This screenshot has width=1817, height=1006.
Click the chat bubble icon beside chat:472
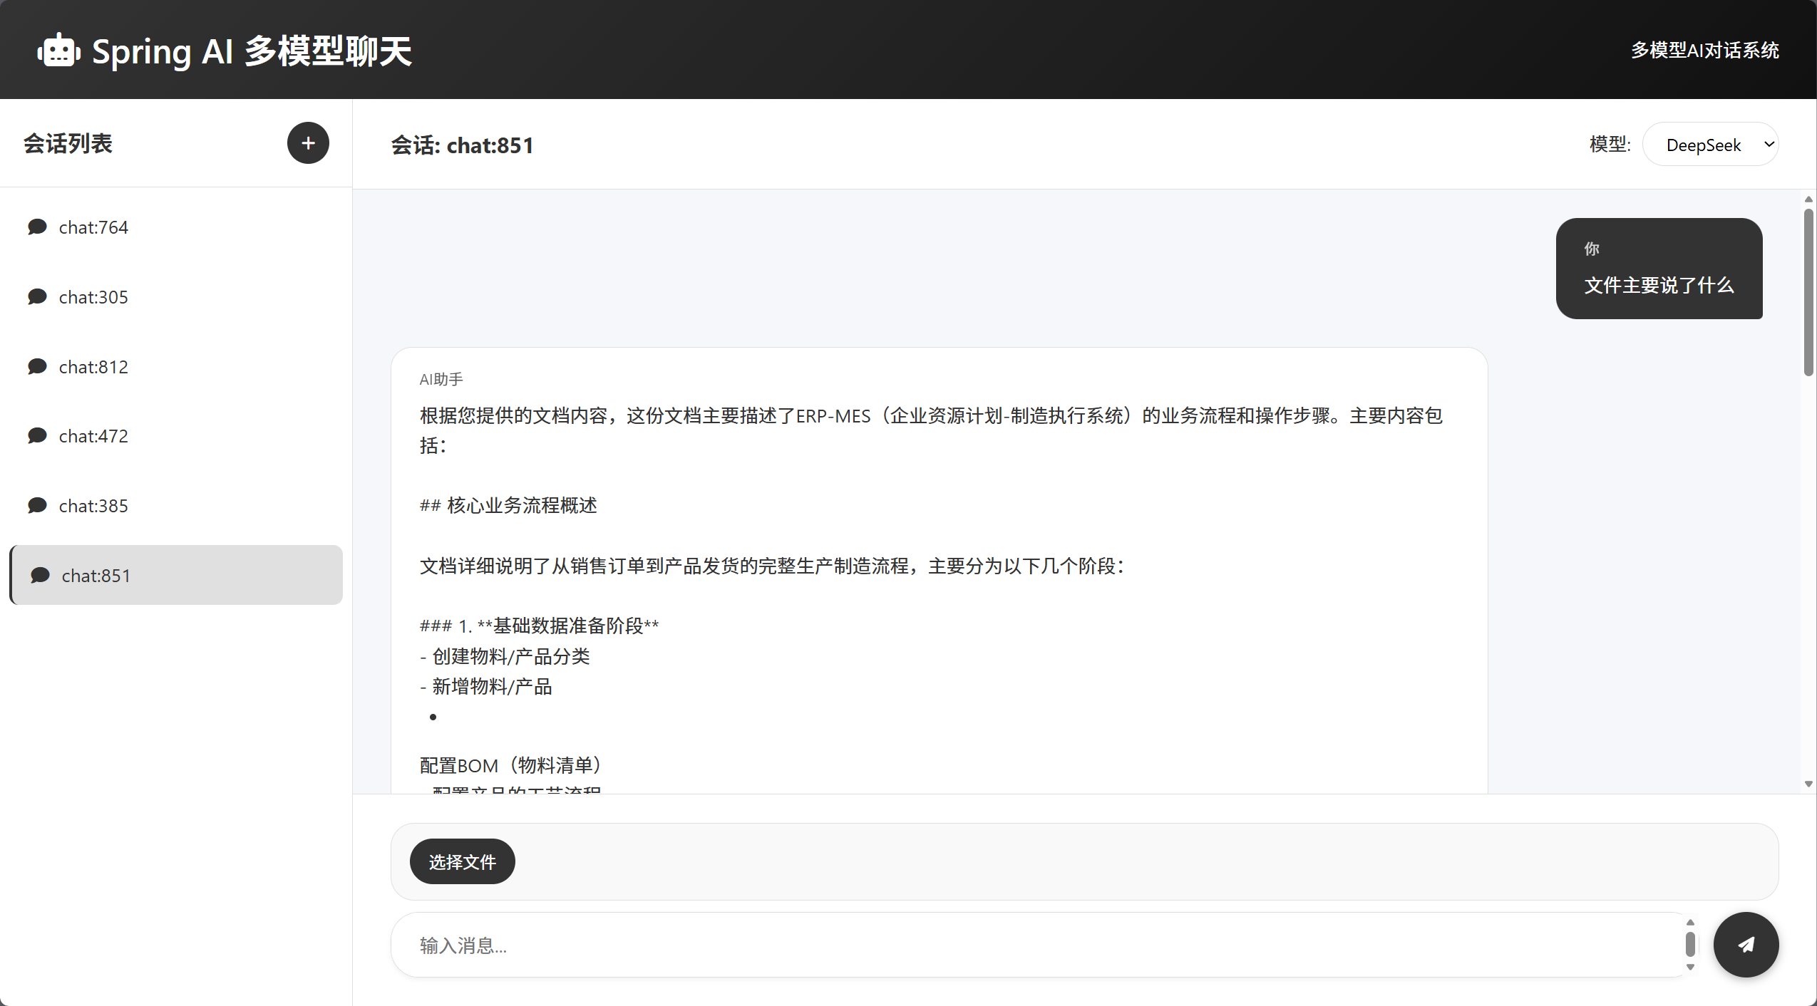[38, 435]
